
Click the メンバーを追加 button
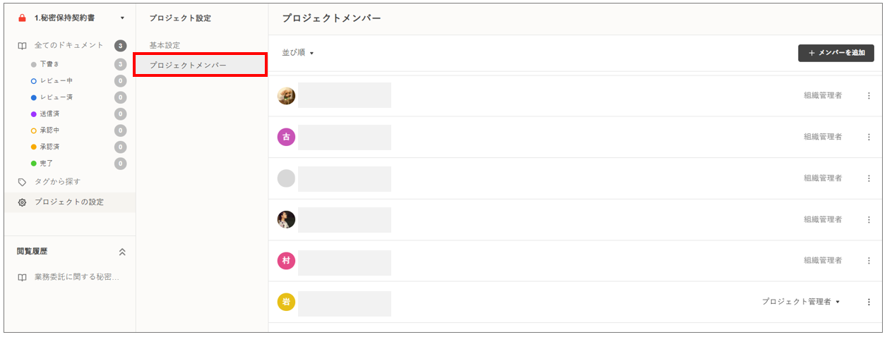835,53
